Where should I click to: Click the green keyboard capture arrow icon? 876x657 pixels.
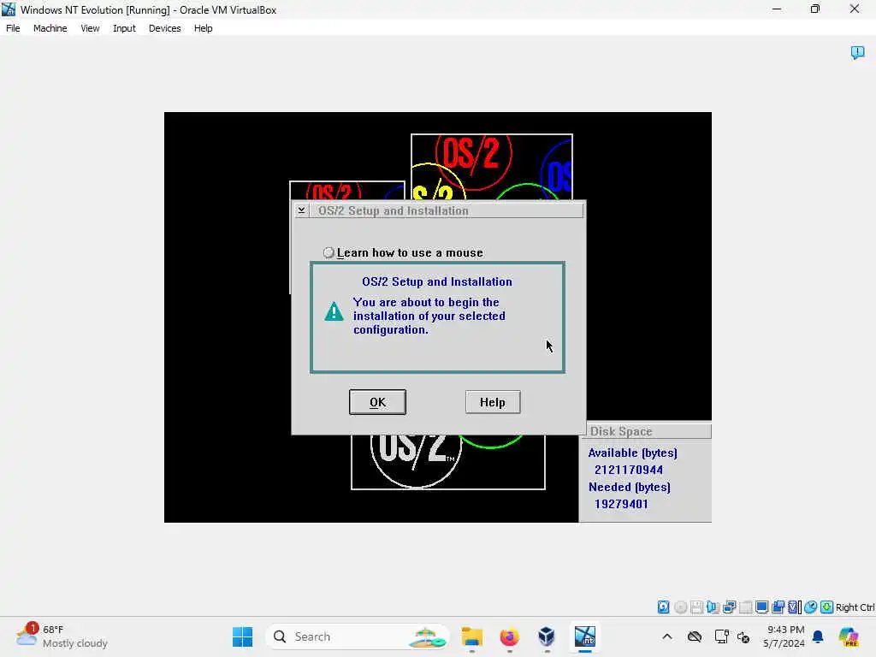pyautogui.click(x=827, y=607)
